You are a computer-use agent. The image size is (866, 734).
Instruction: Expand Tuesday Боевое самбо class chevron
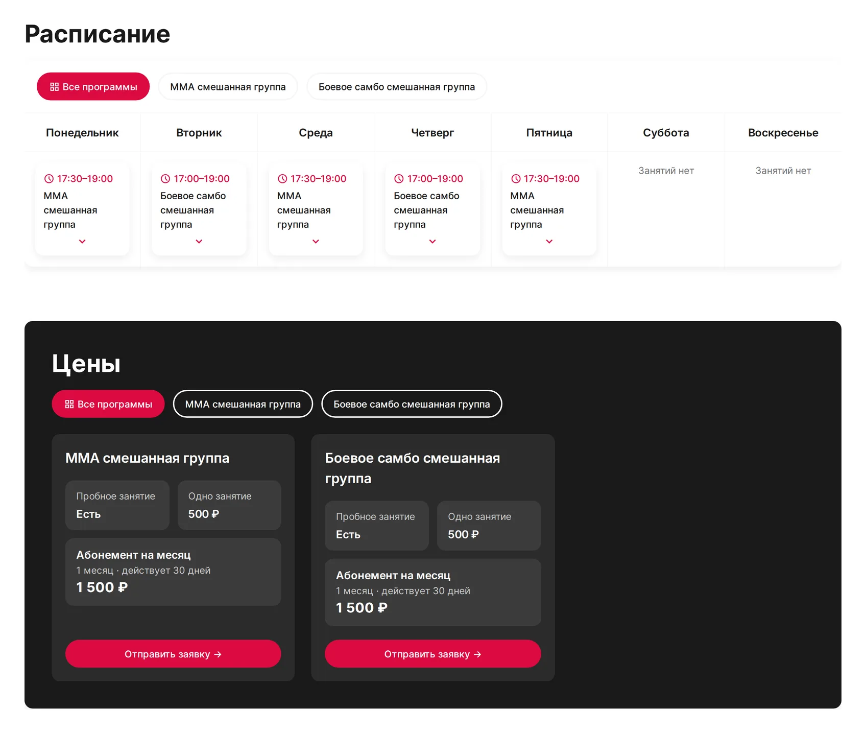tap(199, 241)
